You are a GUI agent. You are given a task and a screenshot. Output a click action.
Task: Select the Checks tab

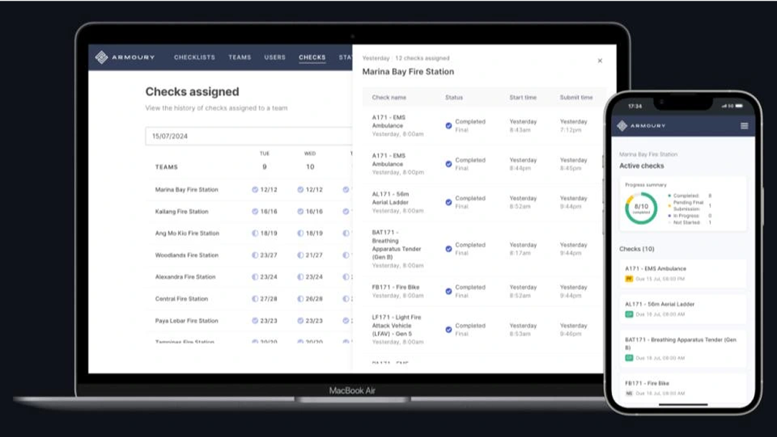312,57
